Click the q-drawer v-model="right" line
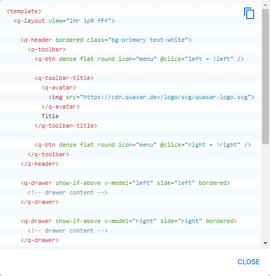 coord(129,221)
